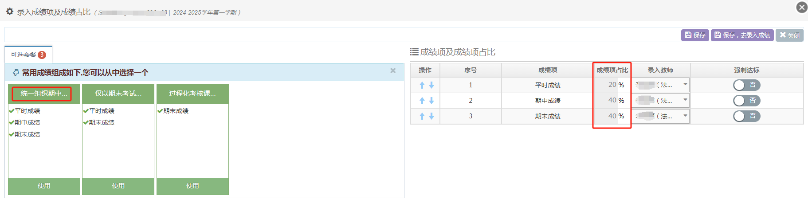This screenshot has width=808, height=215.
Task: Select the 统一组织期中 package header
Action: point(44,94)
